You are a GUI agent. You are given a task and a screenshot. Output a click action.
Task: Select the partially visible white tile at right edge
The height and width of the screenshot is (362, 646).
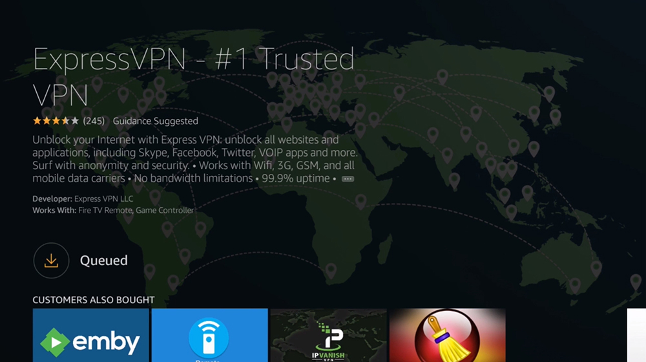636,335
